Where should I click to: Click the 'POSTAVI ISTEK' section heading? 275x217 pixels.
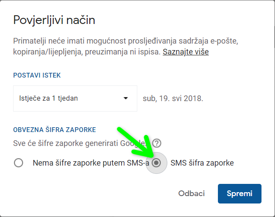pyautogui.click(x=37, y=75)
